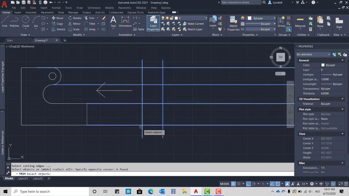Image resolution: width=349 pixels, height=196 pixels.
Task: Open Microsoft Edge from taskbar
Action: tap(151, 191)
